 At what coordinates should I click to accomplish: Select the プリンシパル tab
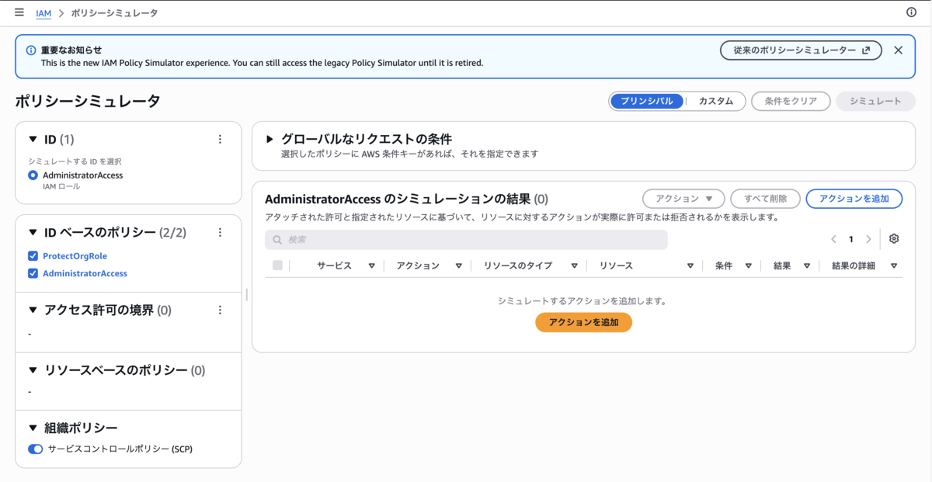click(647, 101)
